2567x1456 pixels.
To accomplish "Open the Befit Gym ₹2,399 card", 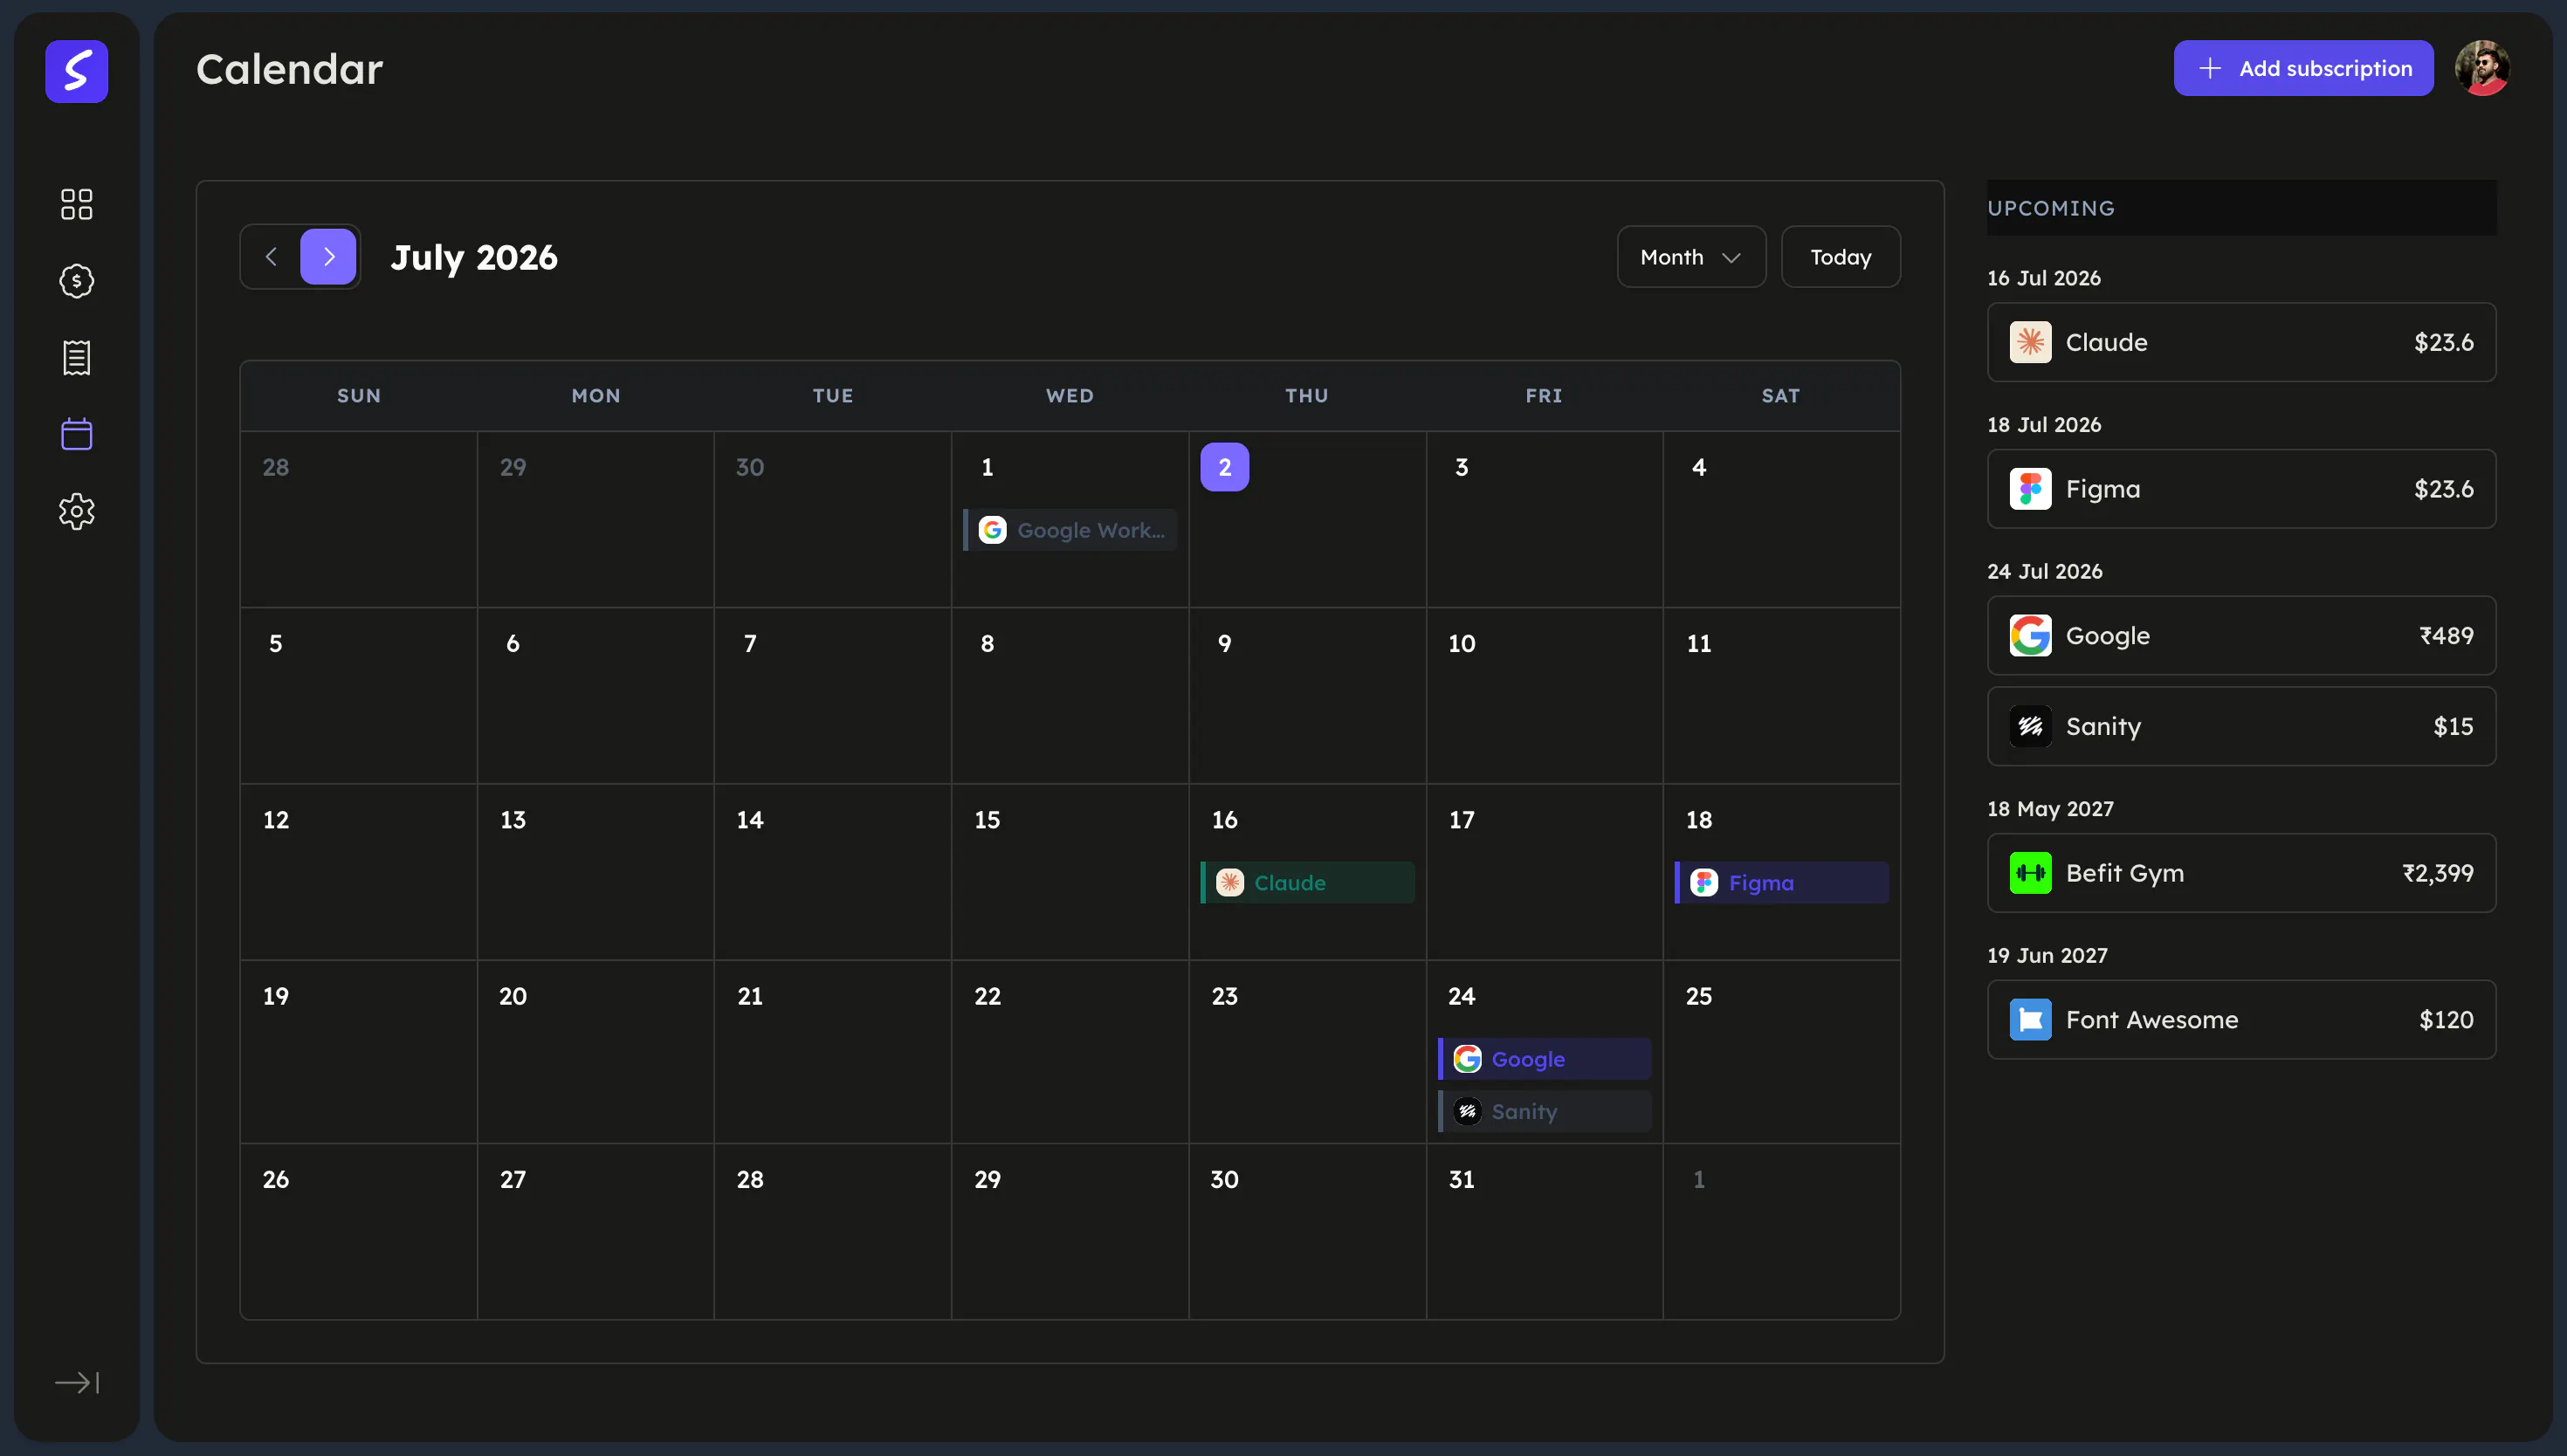I will point(2241,873).
